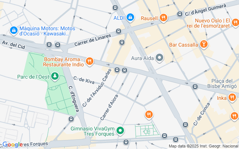Select bus stop near Plaça del Bisbe Amigó
Viewport: 239px width, 149px height.
195,87
